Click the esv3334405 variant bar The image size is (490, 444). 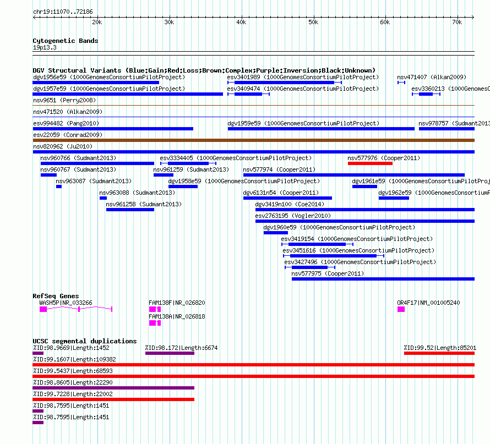[x=188, y=163]
